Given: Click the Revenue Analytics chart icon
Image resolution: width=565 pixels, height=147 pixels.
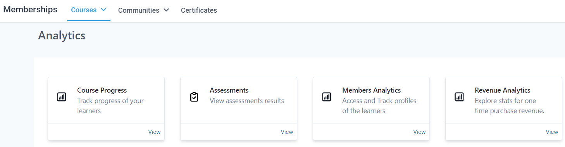Looking at the screenshot, I should [x=459, y=97].
